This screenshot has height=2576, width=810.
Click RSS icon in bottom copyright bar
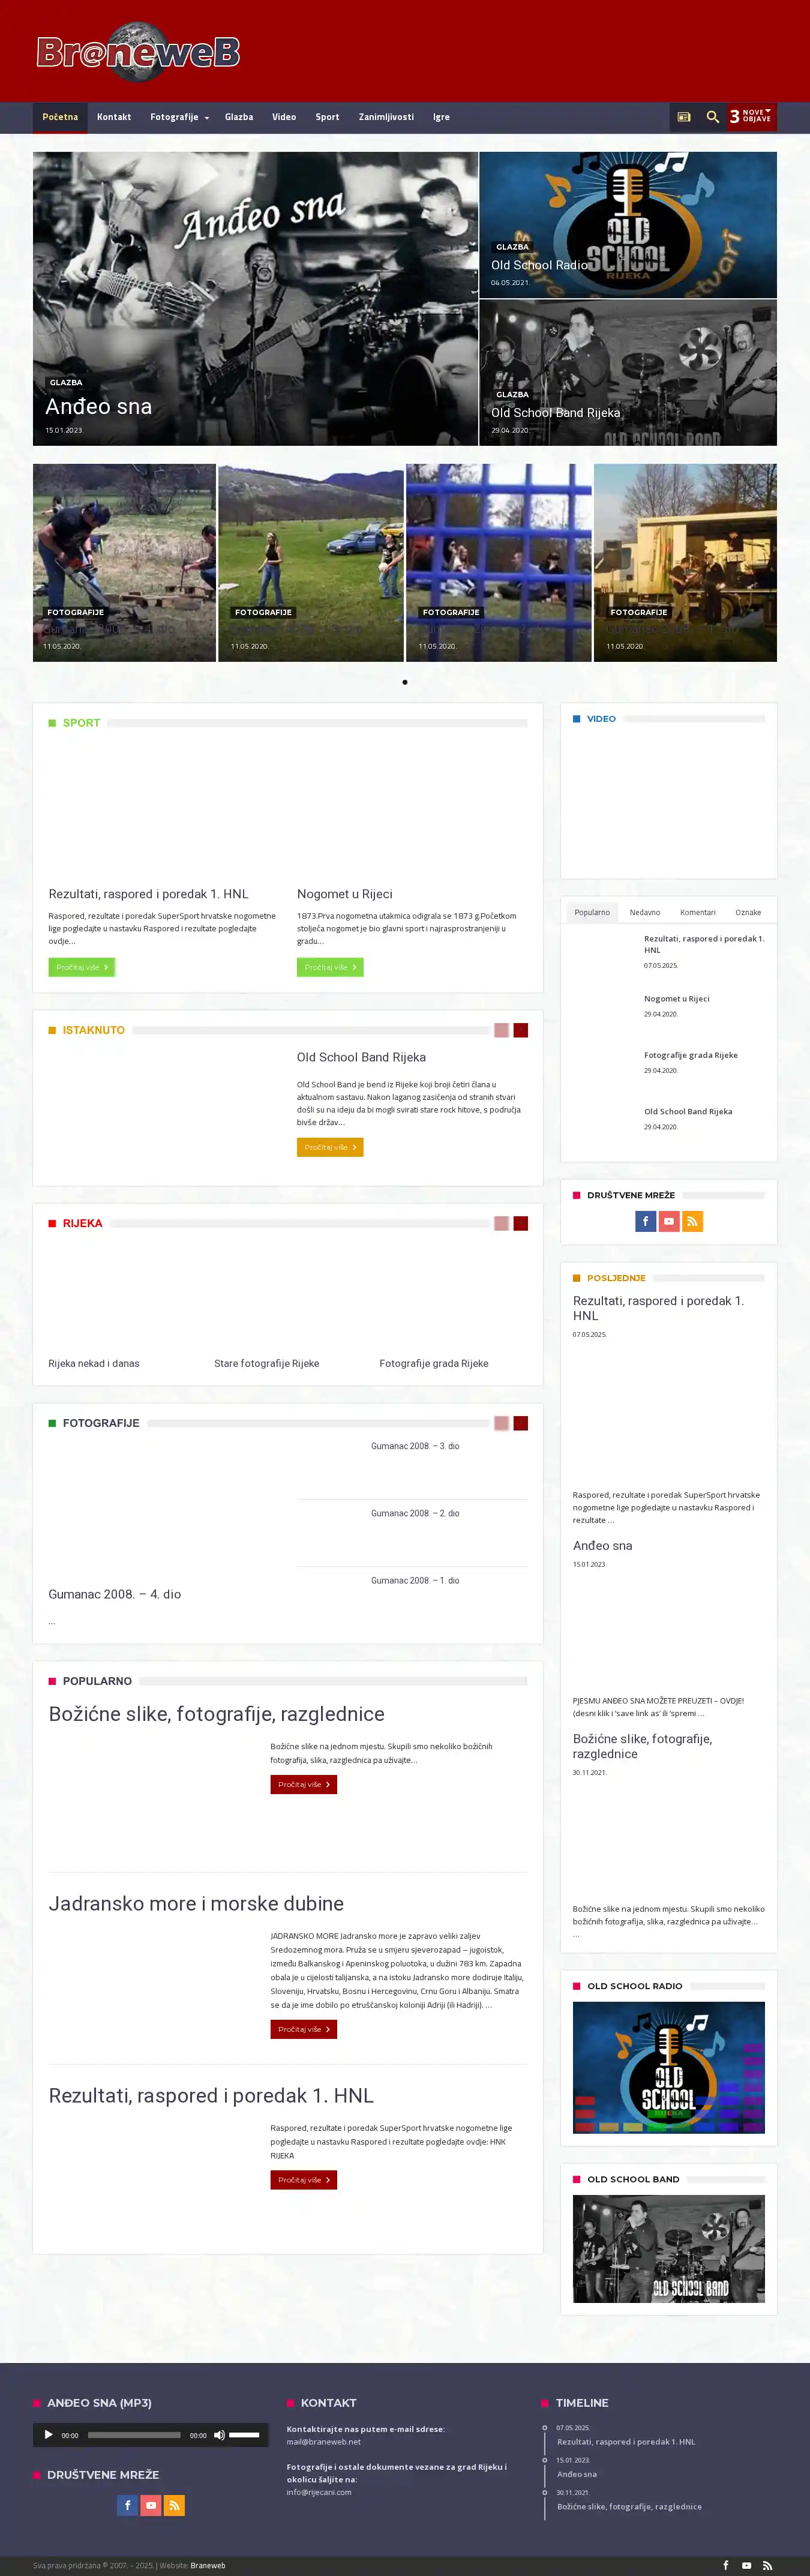coord(767,2565)
